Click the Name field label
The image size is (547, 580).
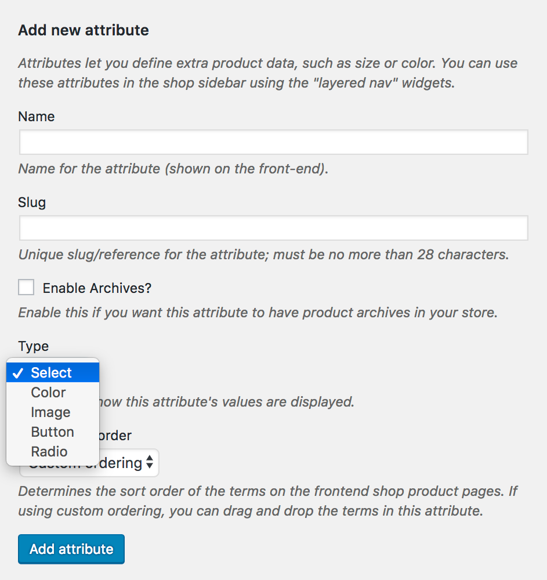click(x=36, y=117)
